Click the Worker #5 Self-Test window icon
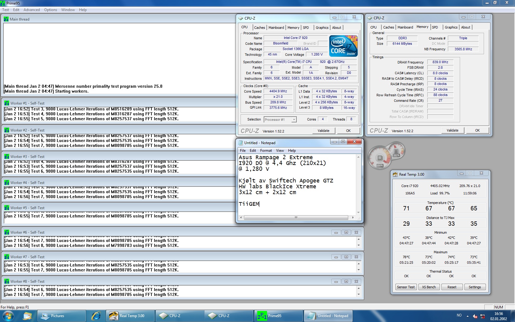 [6, 208]
